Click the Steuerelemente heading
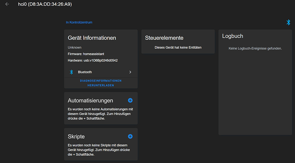 point(164,38)
